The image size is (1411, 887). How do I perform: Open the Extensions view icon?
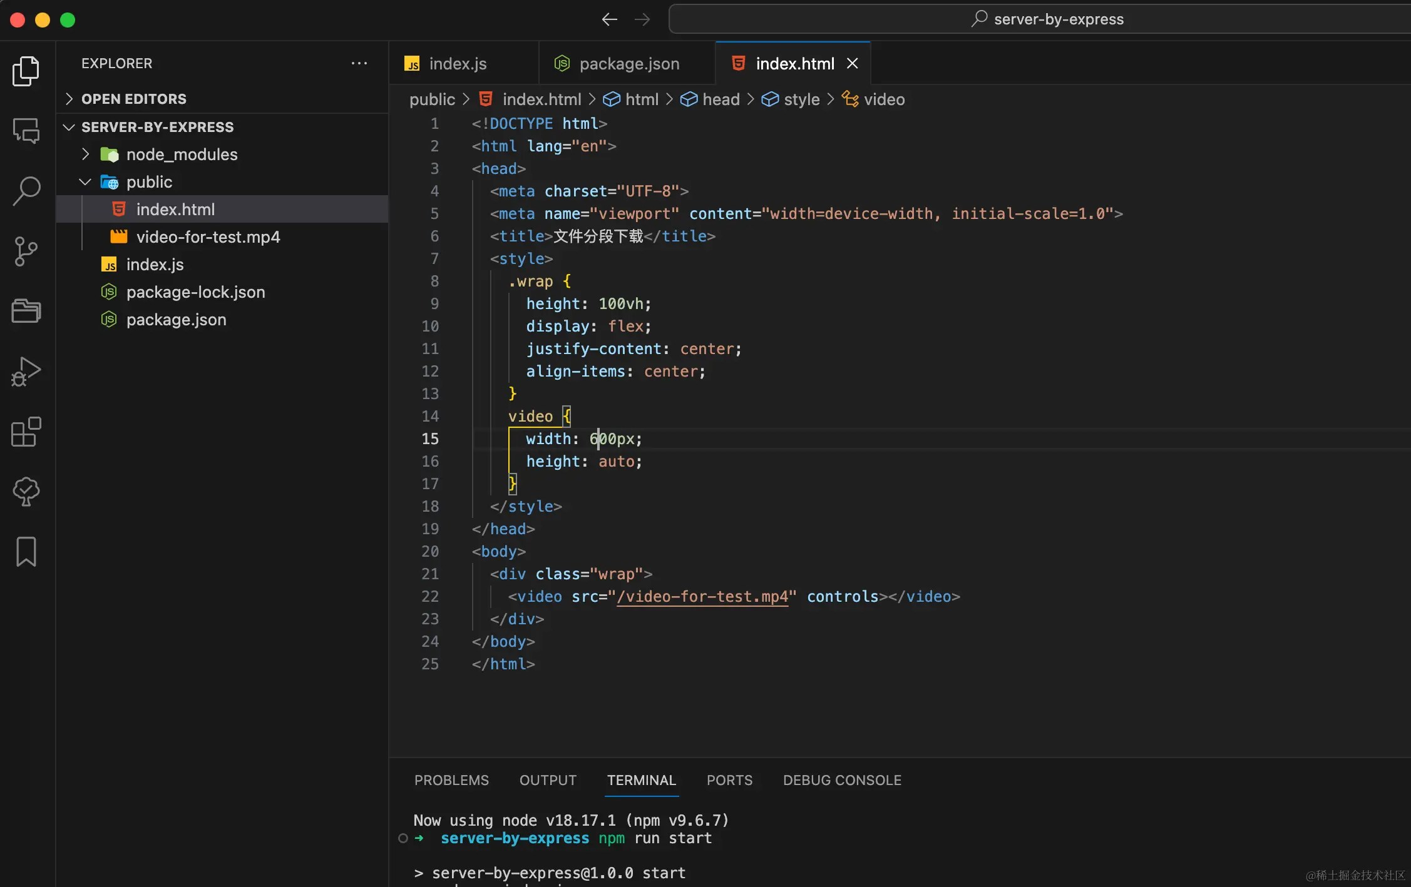26,432
